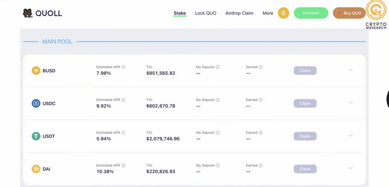Click the info icon beside BUSD Estimated APR
Viewport: 389px width, 187px height.
pos(123,67)
